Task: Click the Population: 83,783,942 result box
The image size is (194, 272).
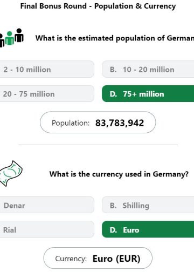Action: (x=98, y=123)
